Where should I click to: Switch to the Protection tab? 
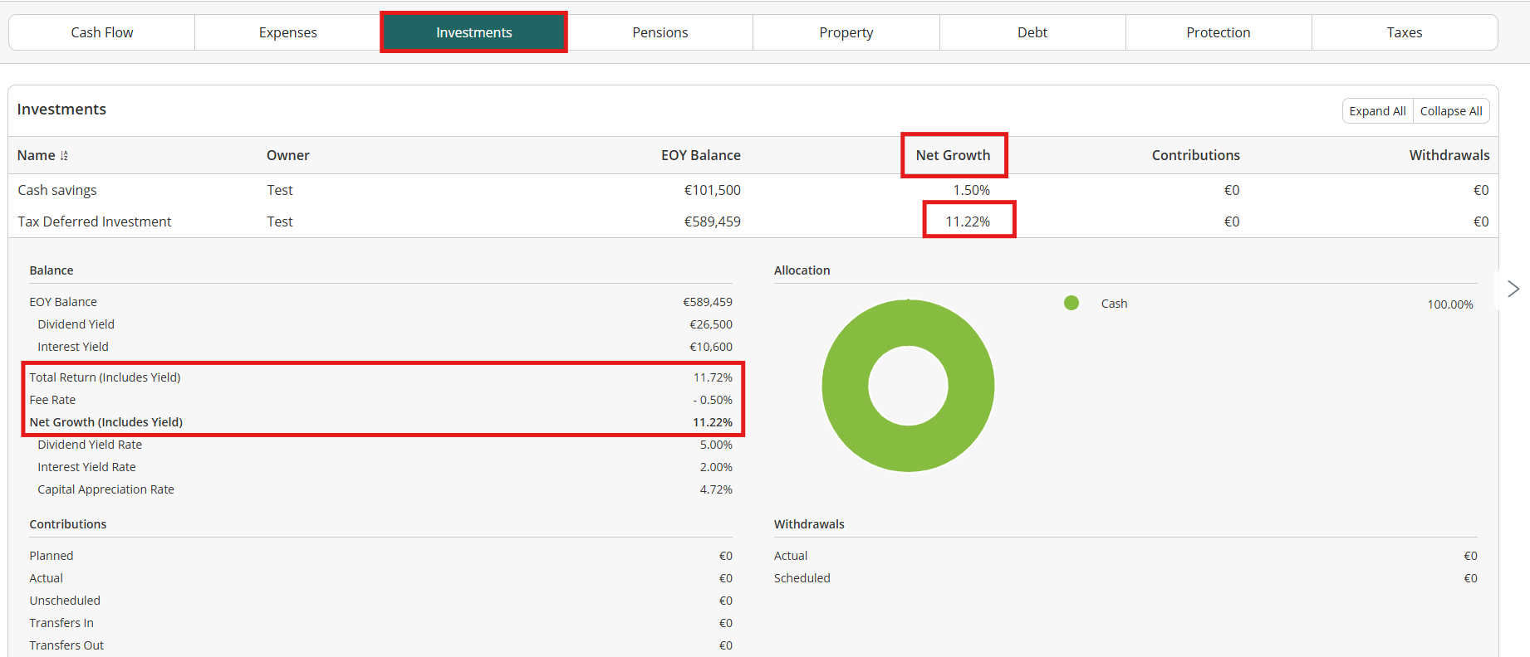coord(1218,32)
